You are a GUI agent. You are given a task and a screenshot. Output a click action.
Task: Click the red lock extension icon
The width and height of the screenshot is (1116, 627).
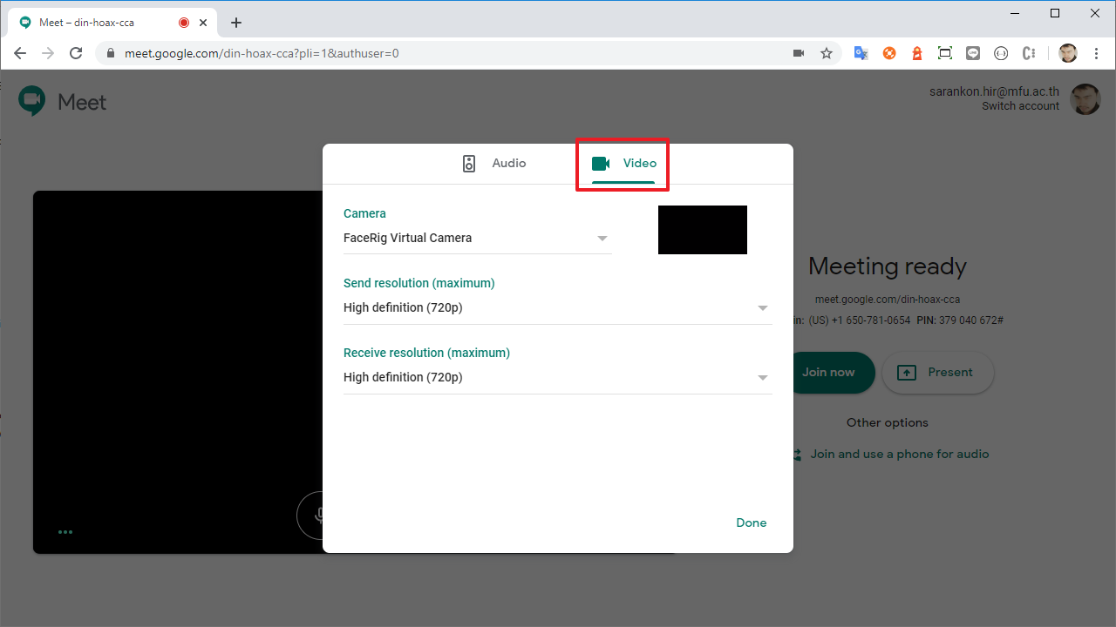pos(916,53)
